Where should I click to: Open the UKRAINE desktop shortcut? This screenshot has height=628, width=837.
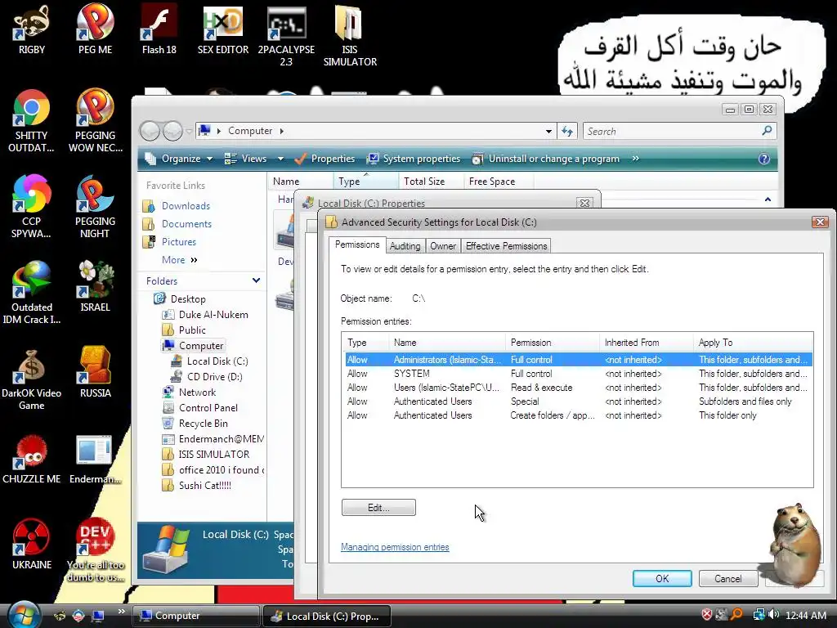(32, 544)
